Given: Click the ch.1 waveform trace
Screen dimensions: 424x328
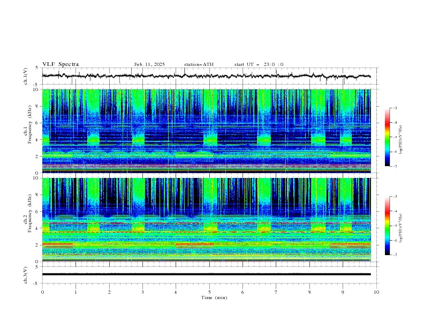Looking at the screenshot, I should (x=206, y=76).
